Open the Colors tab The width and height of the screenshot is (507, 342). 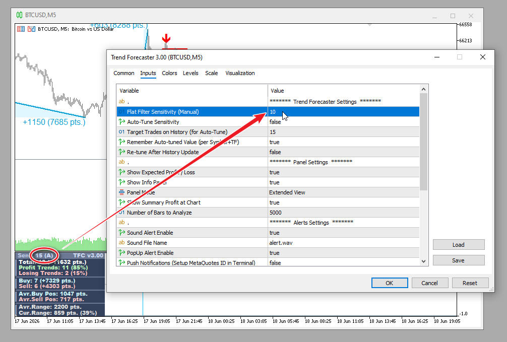pos(169,73)
